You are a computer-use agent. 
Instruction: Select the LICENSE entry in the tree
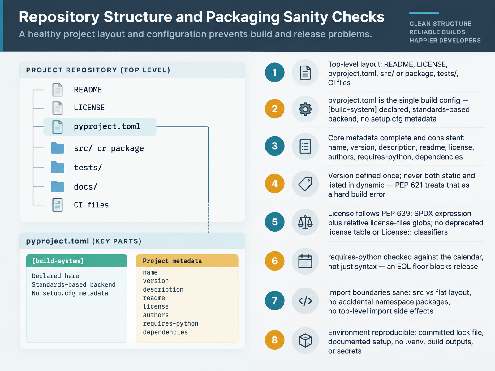89,108
